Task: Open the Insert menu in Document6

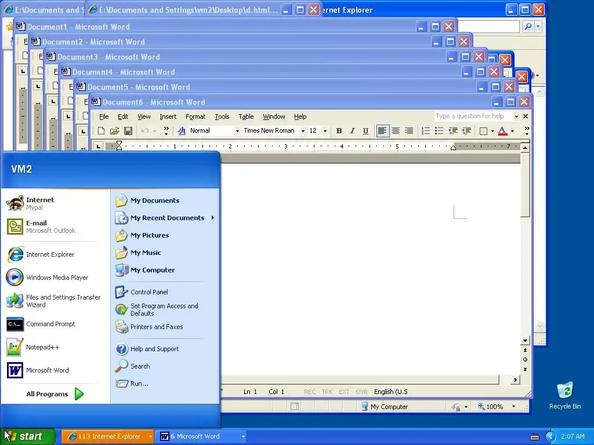Action: point(168,116)
